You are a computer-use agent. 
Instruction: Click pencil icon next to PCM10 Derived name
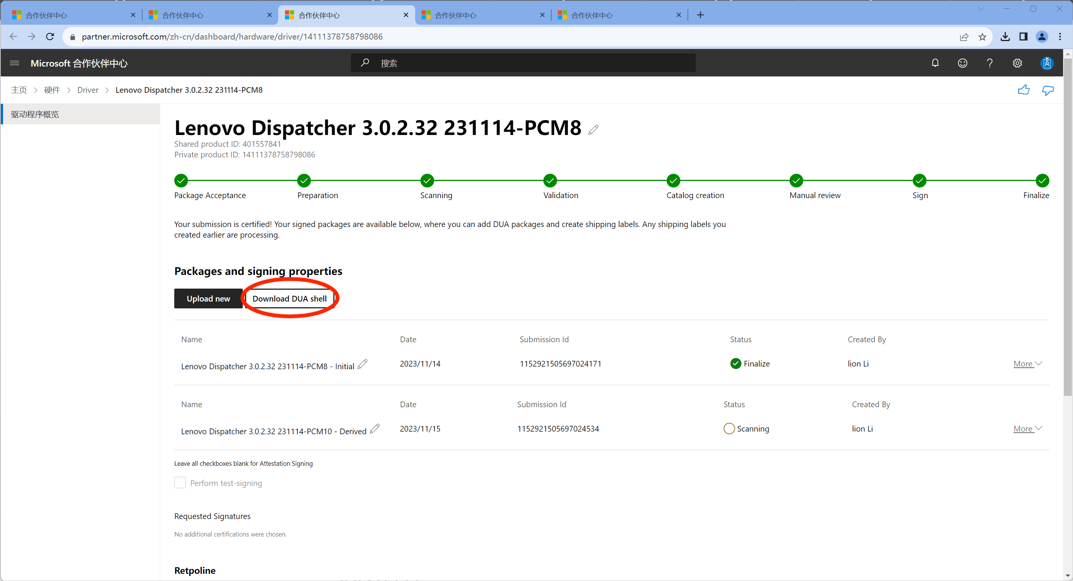point(374,428)
